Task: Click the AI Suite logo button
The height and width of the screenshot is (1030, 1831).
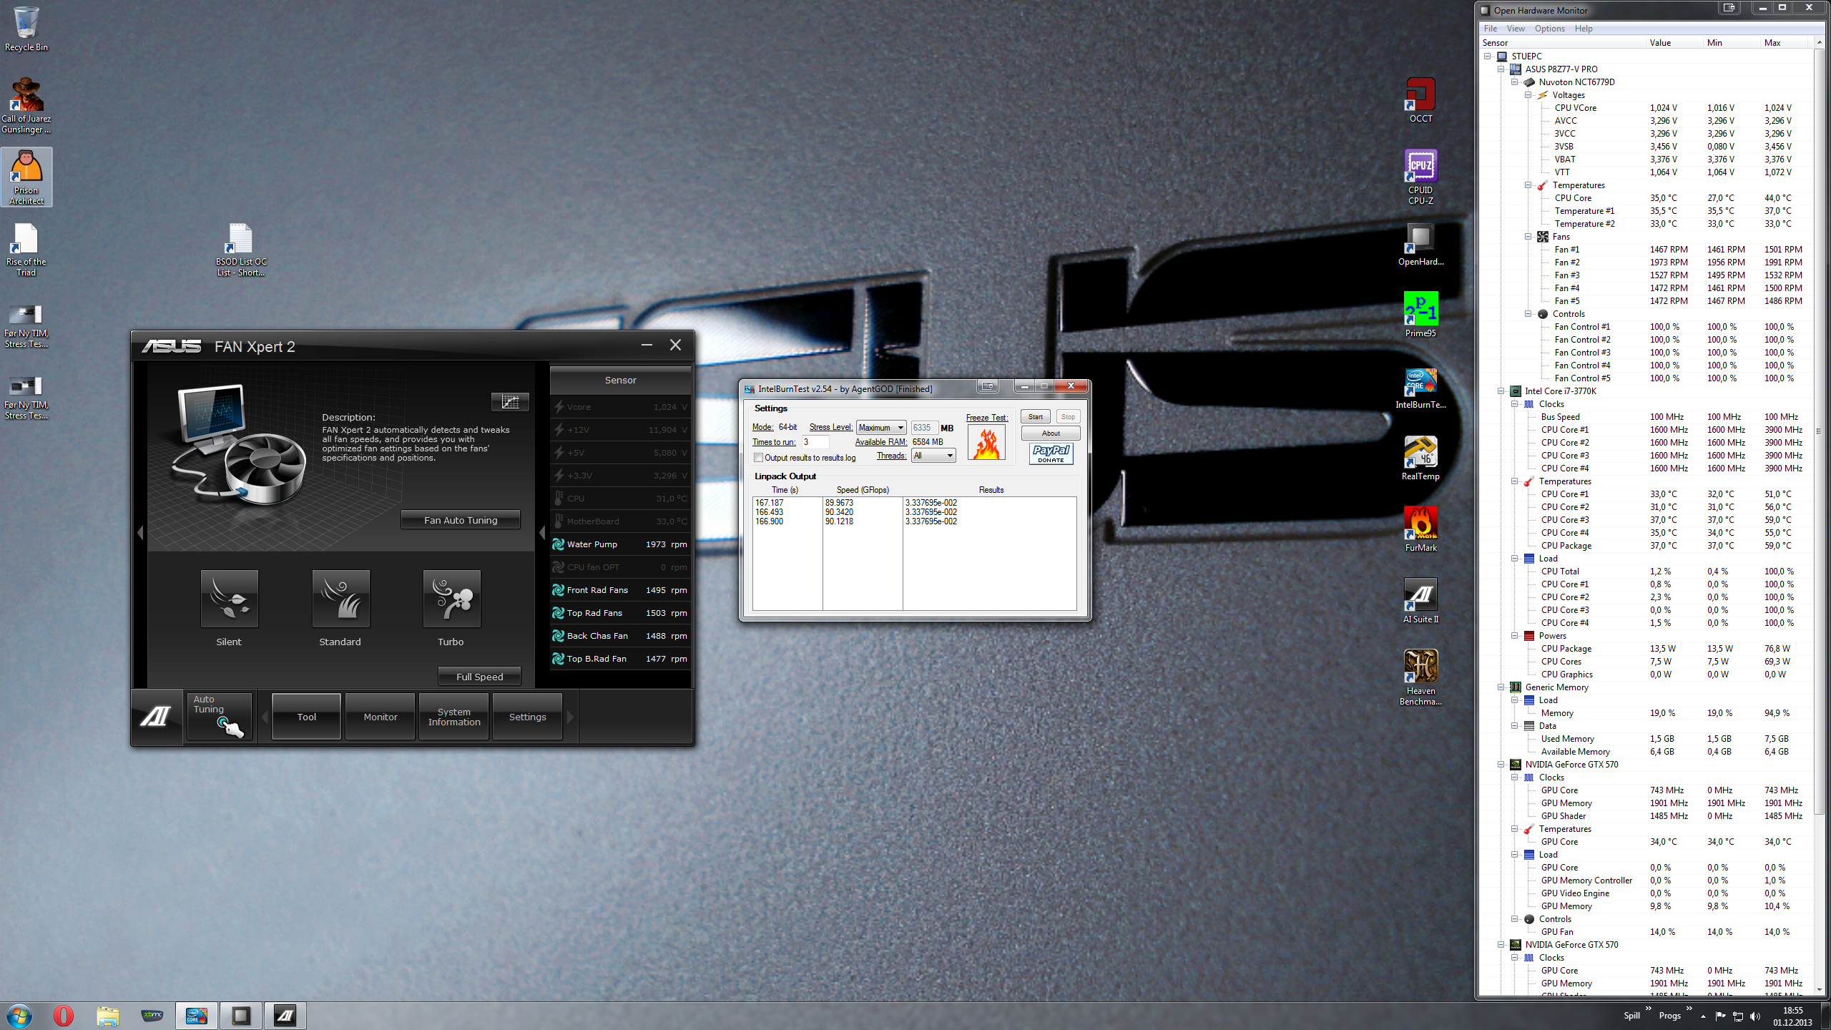Action: [156, 716]
